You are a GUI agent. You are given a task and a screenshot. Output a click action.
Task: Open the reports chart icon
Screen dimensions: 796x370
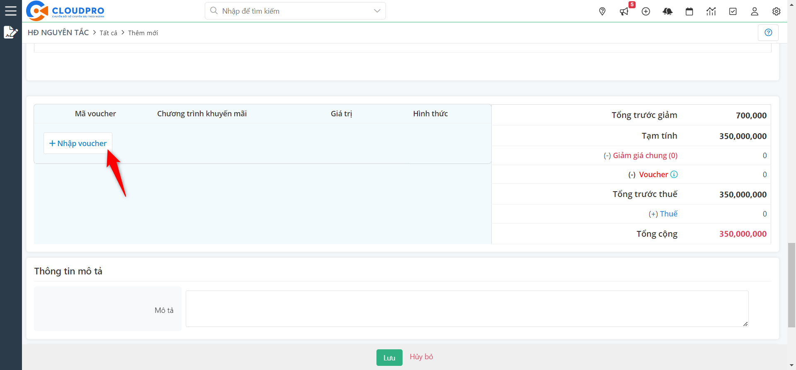click(x=711, y=12)
